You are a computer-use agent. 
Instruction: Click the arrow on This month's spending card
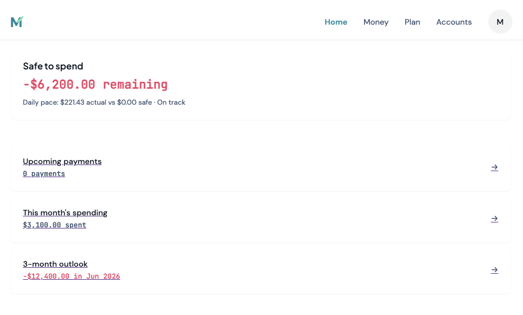pyautogui.click(x=494, y=219)
